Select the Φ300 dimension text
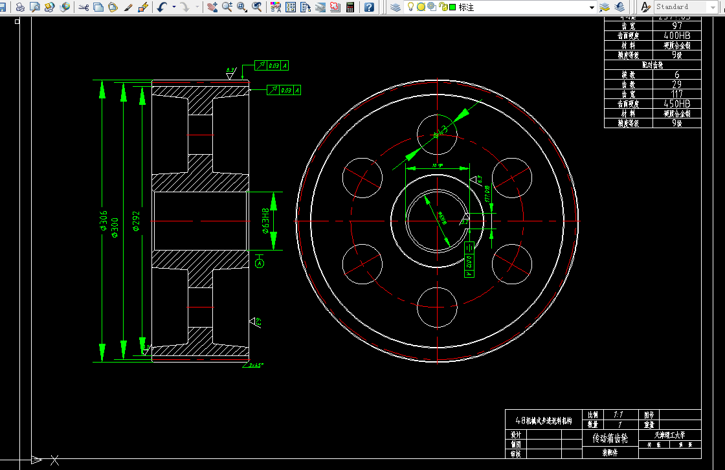This screenshot has height=470, width=725. tap(115, 228)
